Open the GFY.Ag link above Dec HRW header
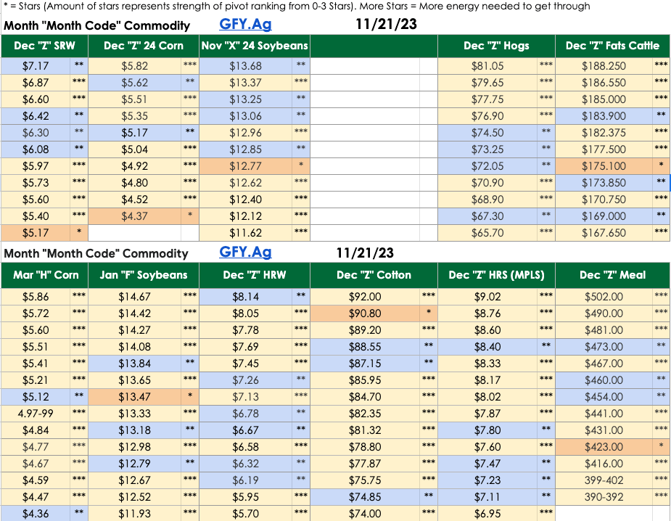The image size is (671, 521). click(x=245, y=253)
